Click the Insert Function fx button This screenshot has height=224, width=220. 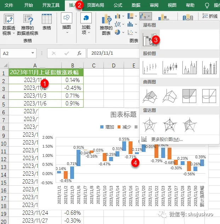(79, 53)
